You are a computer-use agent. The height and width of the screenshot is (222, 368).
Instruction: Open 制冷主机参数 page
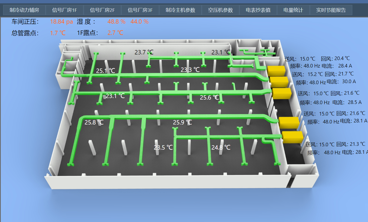tap(180, 10)
